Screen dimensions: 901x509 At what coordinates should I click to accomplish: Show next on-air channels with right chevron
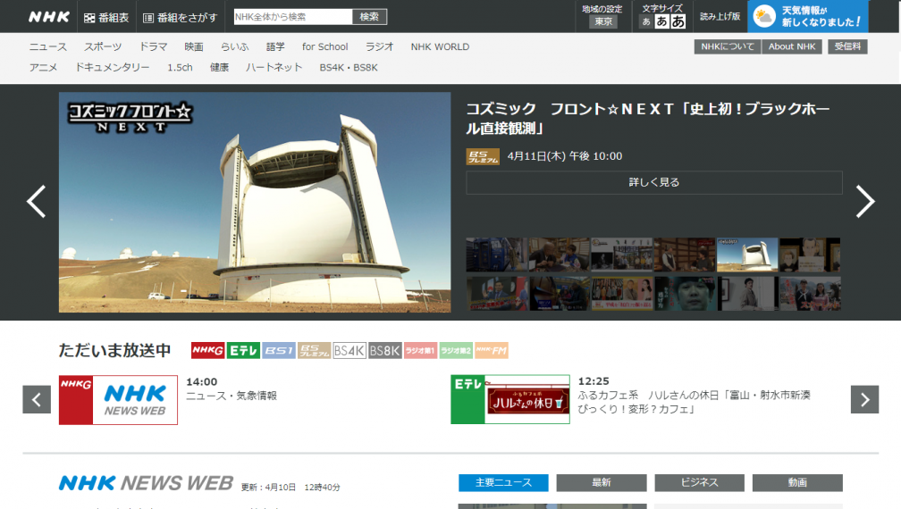click(865, 399)
